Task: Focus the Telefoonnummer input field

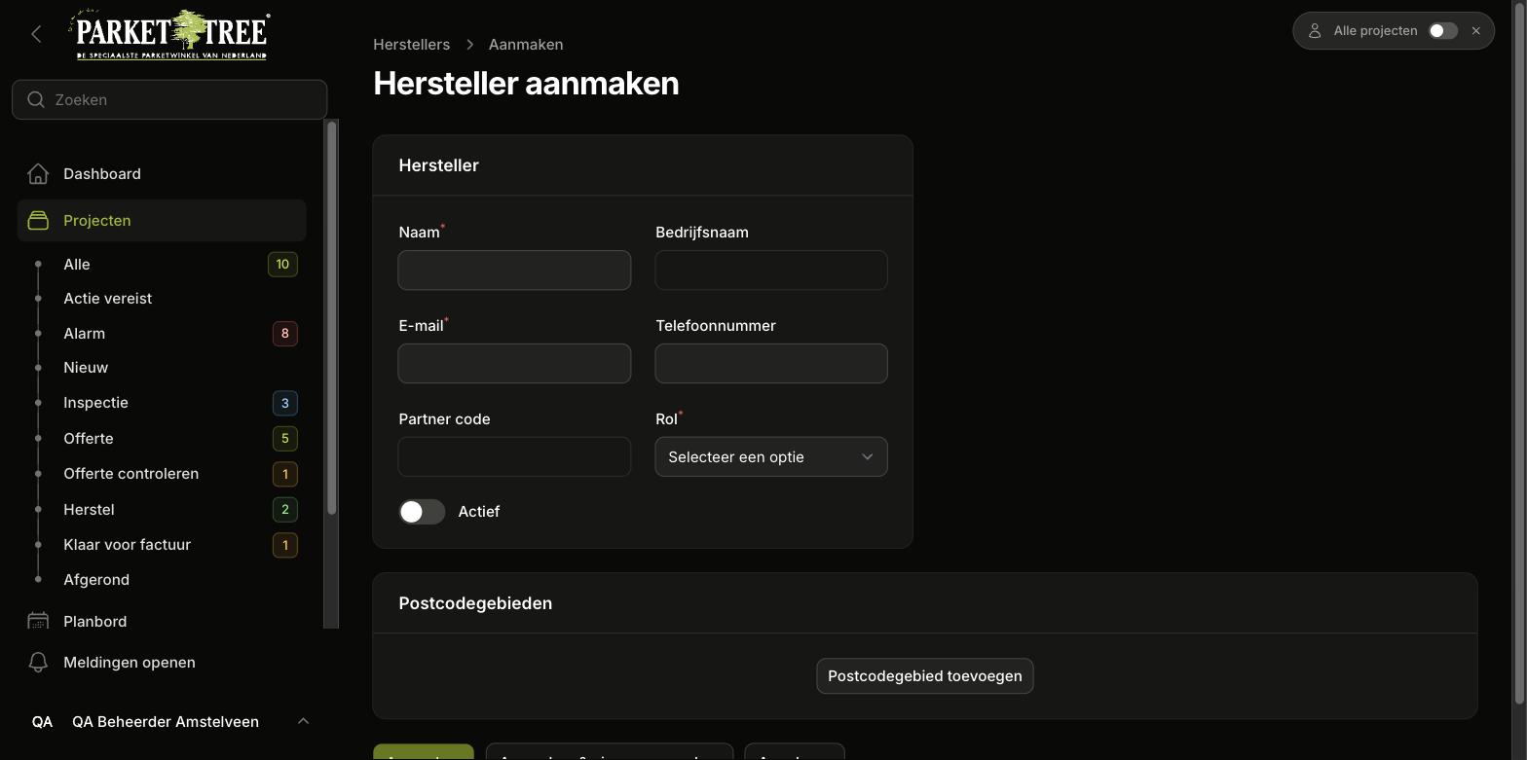Action: point(771,363)
